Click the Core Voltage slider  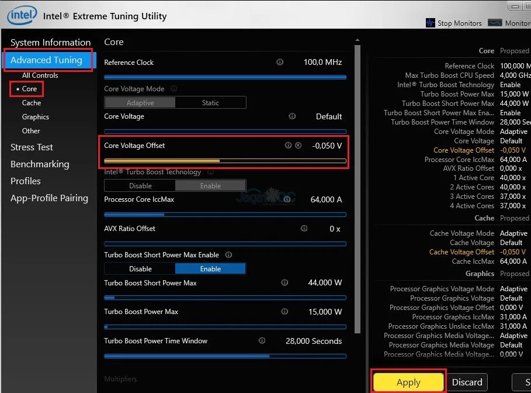(x=225, y=131)
